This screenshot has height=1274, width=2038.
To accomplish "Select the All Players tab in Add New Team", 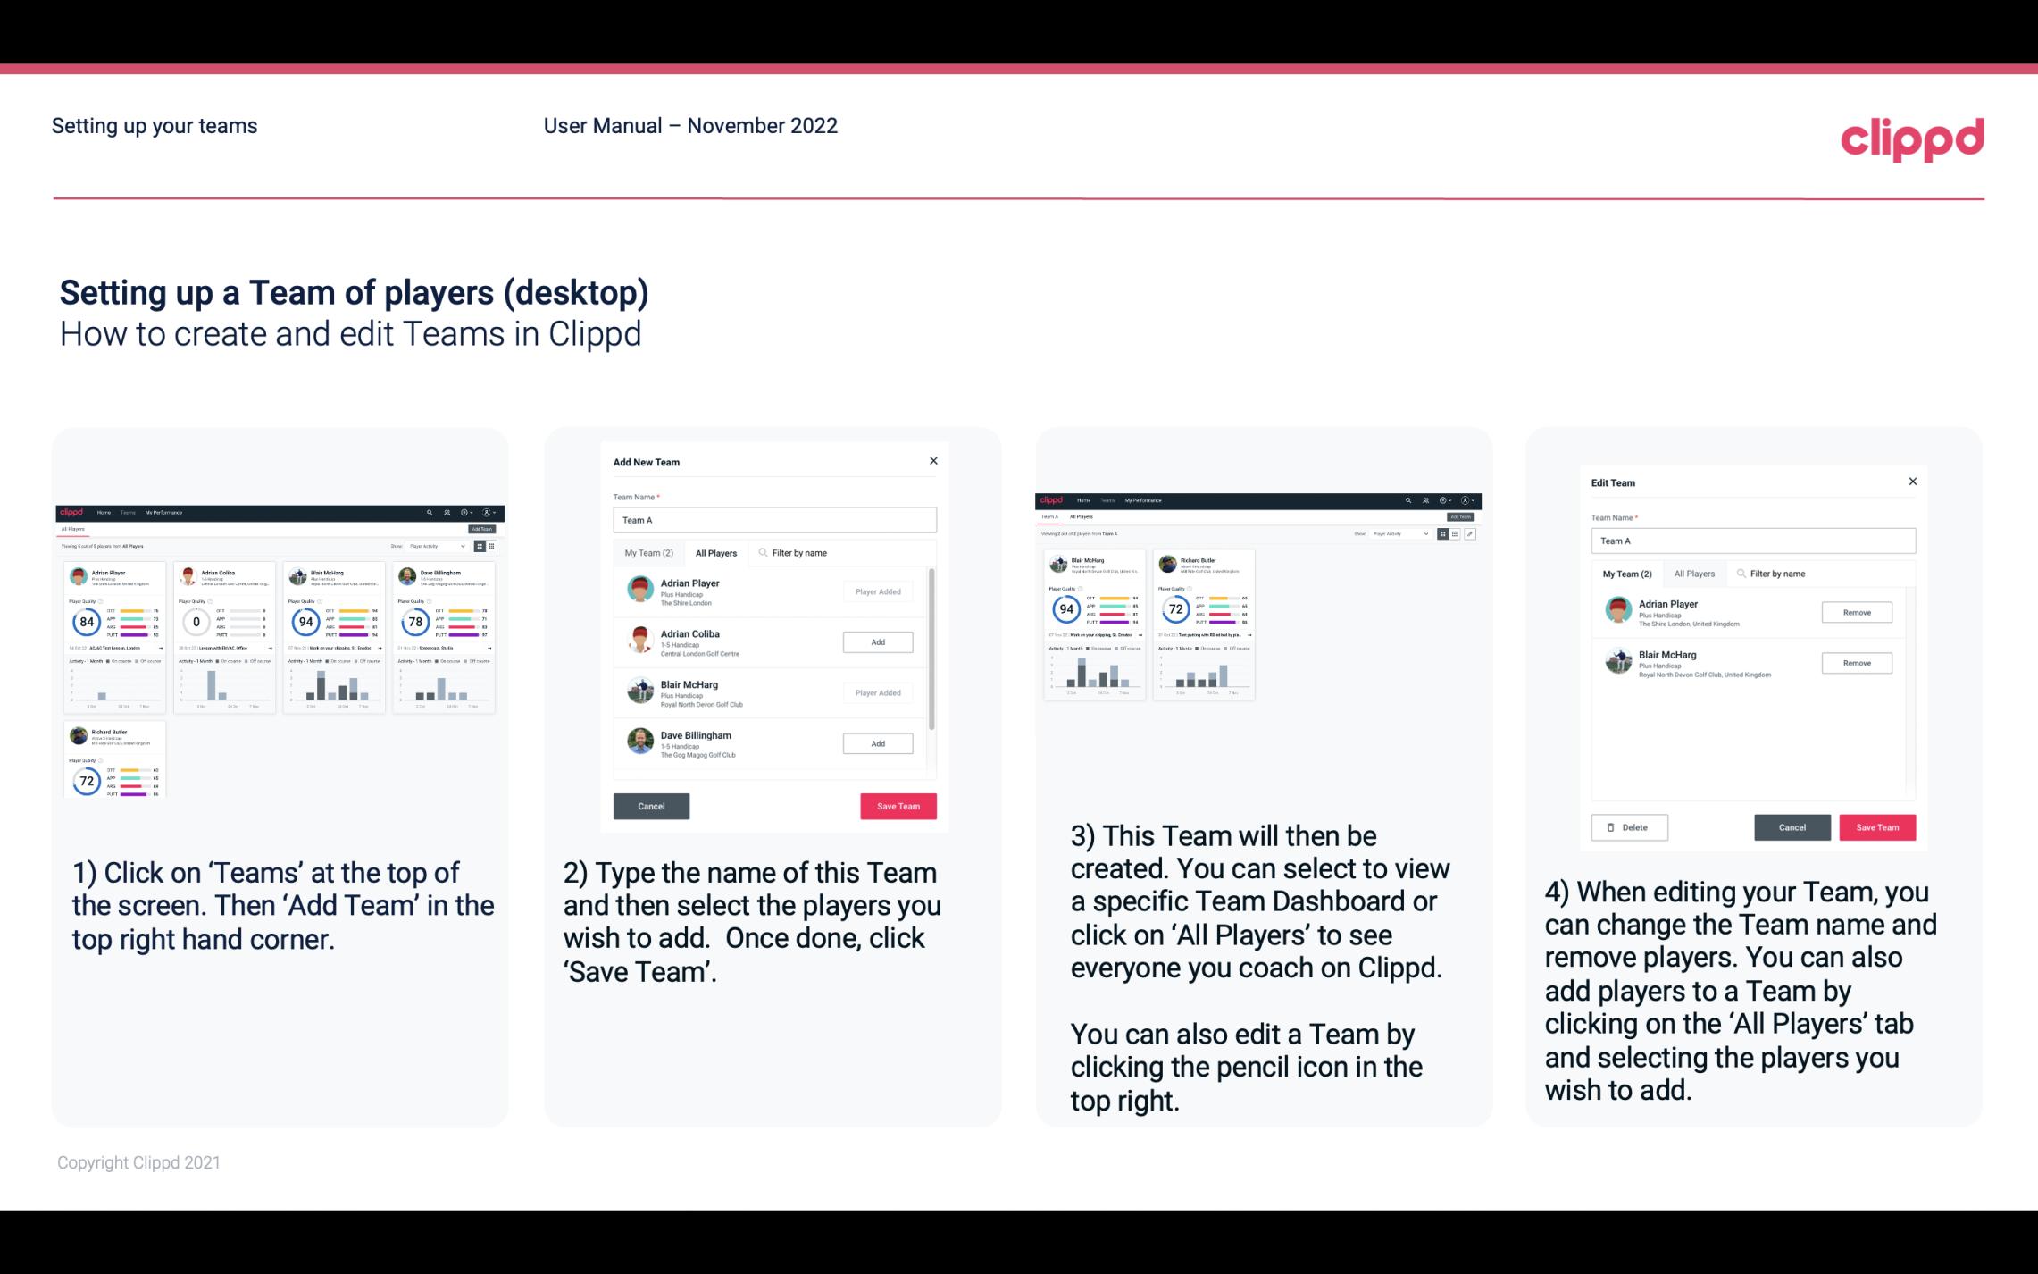I will coord(716,552).
